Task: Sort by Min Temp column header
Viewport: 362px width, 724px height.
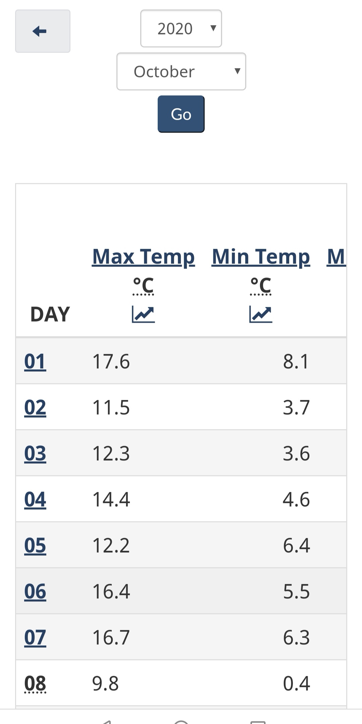Action: pyautogui.click(x=261, y=257)
